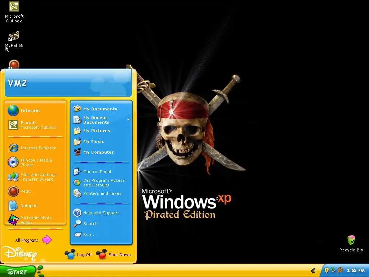The width and height of the screenshot is (369, 277).
Task: Expand All Programs via the pink arrow
Action: (x=46, y=240)
